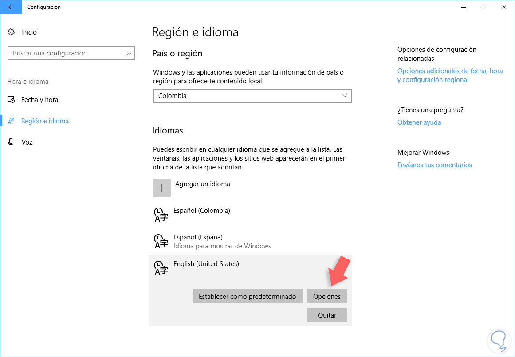Open Fecha y hora settings
This screenshot has height=357, width=515.
(39, 99)
